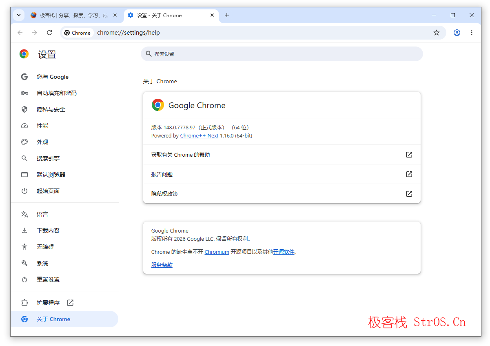Screen dimensions: 490x346
Task: Click the Chrome logo beside 设置 title
Action: click(24, 54)
